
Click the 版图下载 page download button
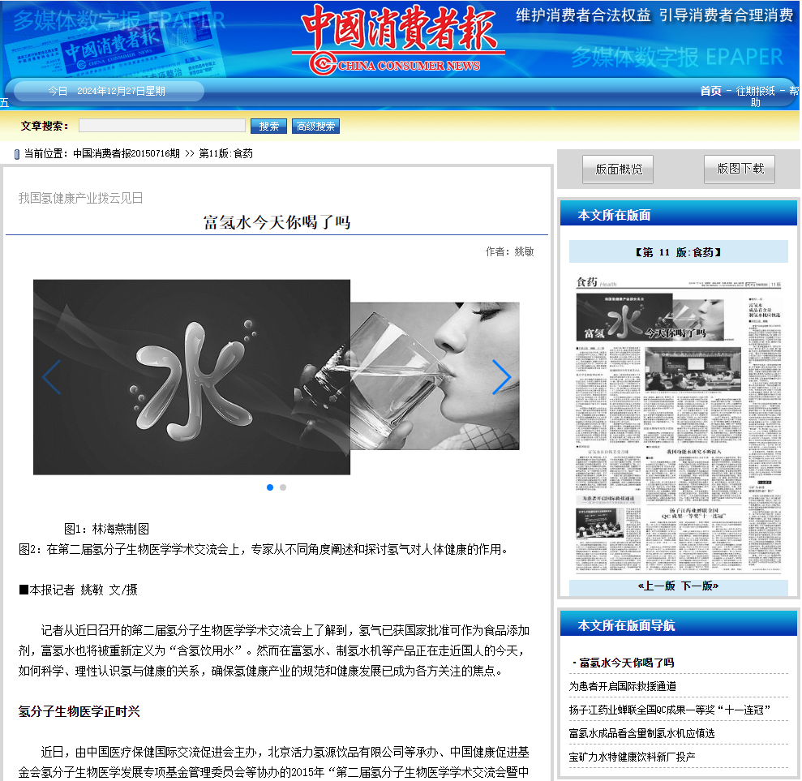[x=740, y=169]
